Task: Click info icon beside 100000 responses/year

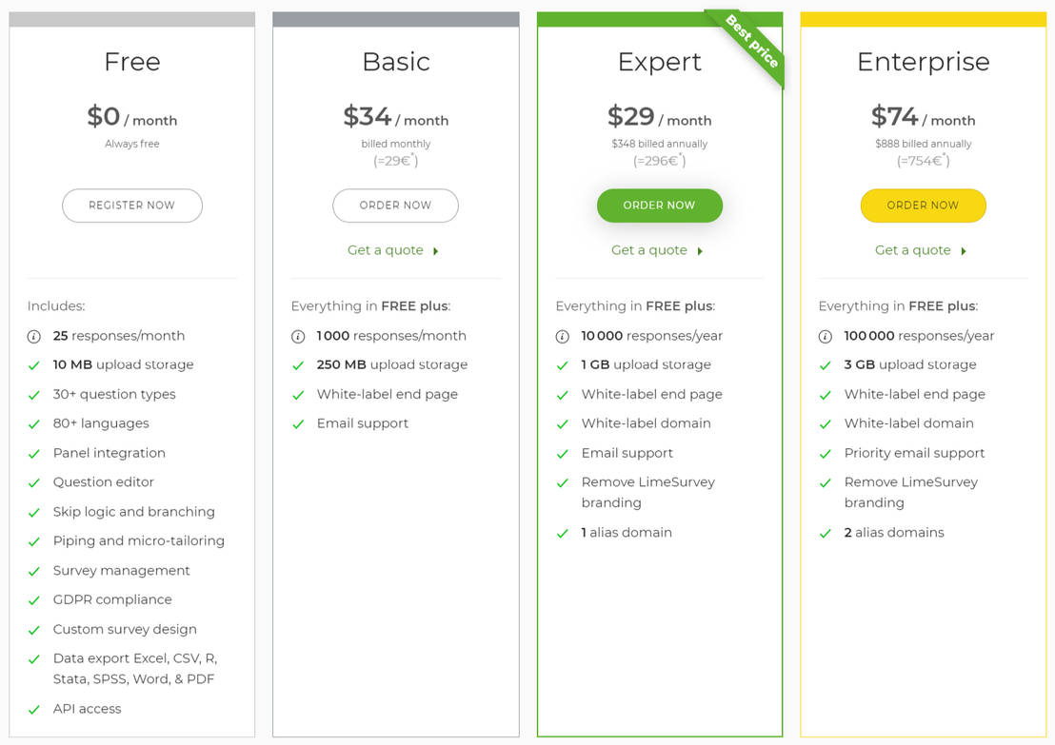Action: coord(826,337)
